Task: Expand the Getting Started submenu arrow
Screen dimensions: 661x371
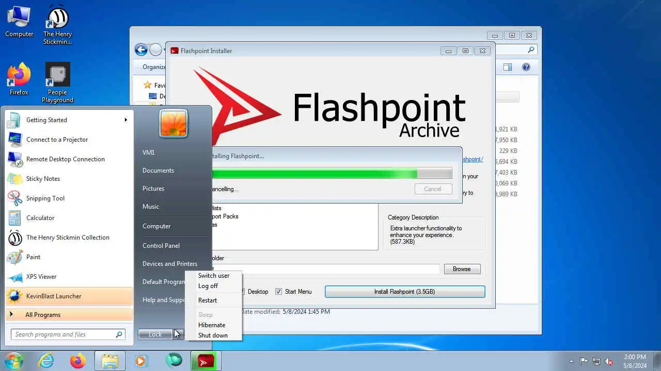Action: click(x=125, y=120)
